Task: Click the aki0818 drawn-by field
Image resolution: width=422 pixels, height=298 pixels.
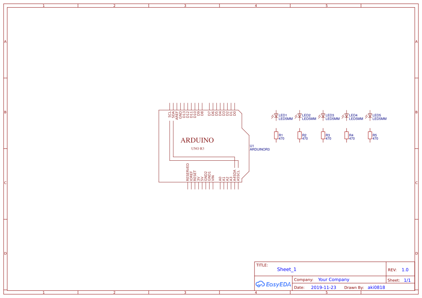Action: point(376,287)
